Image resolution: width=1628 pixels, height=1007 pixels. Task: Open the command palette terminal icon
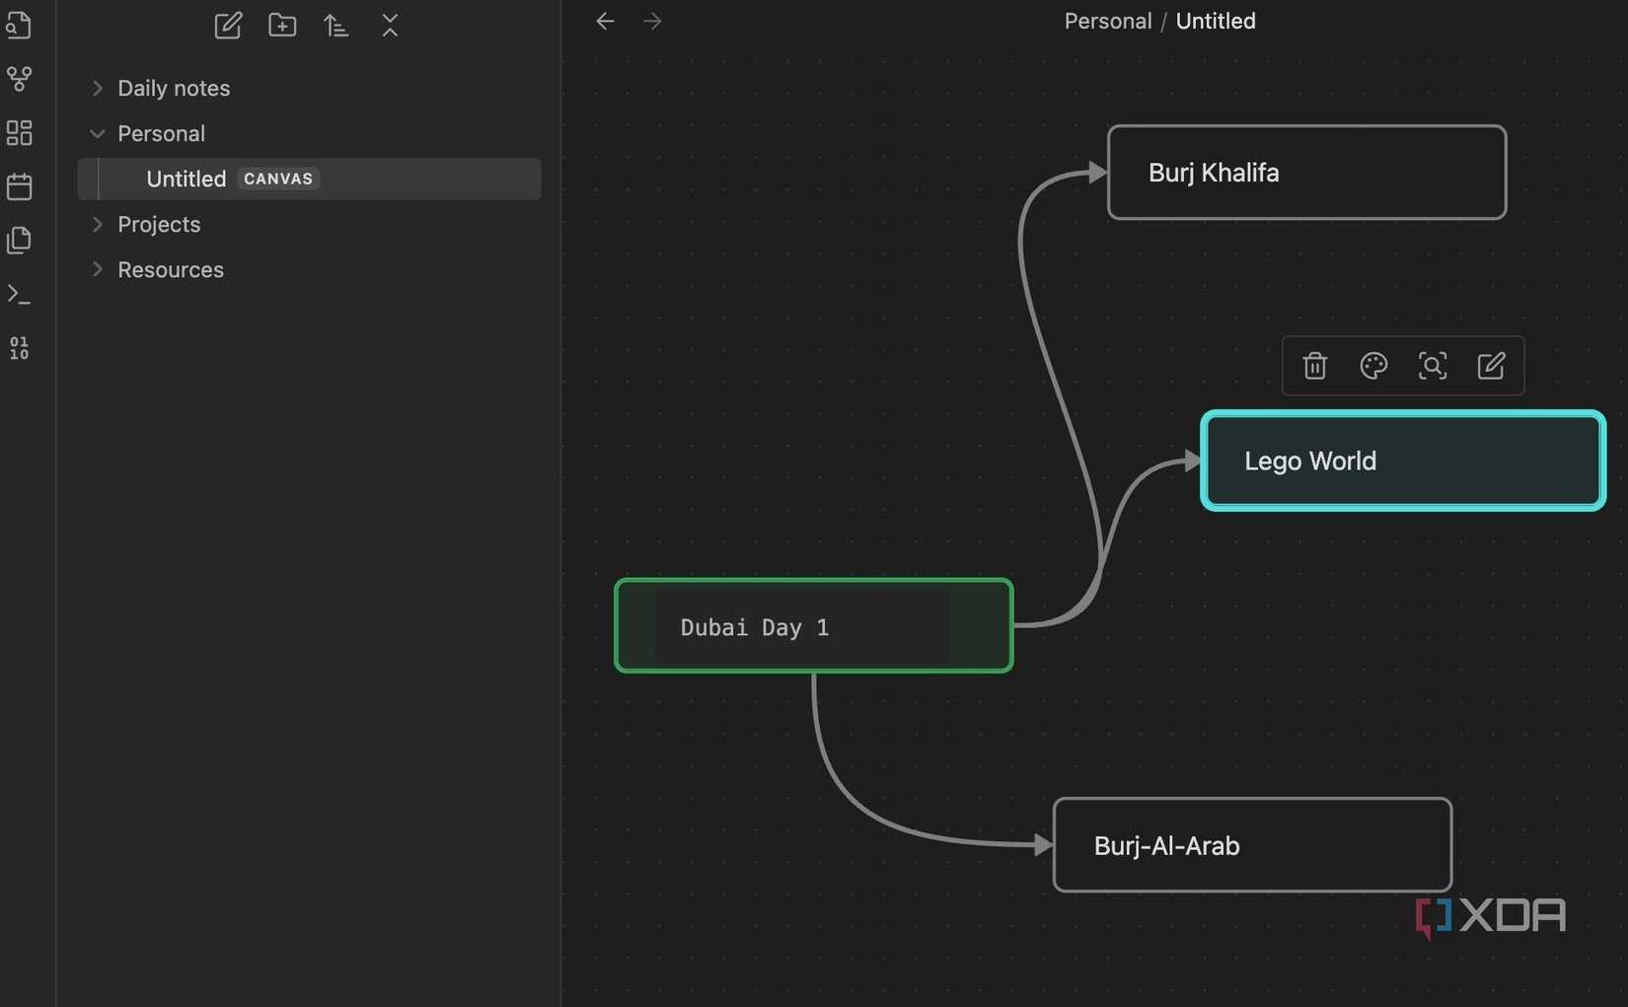click(x=19, y=294)
